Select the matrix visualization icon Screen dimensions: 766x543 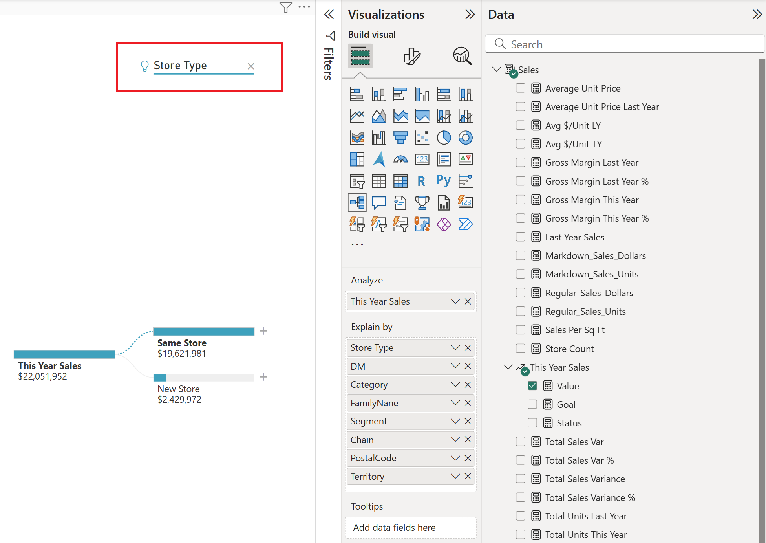tap(400, 181)
